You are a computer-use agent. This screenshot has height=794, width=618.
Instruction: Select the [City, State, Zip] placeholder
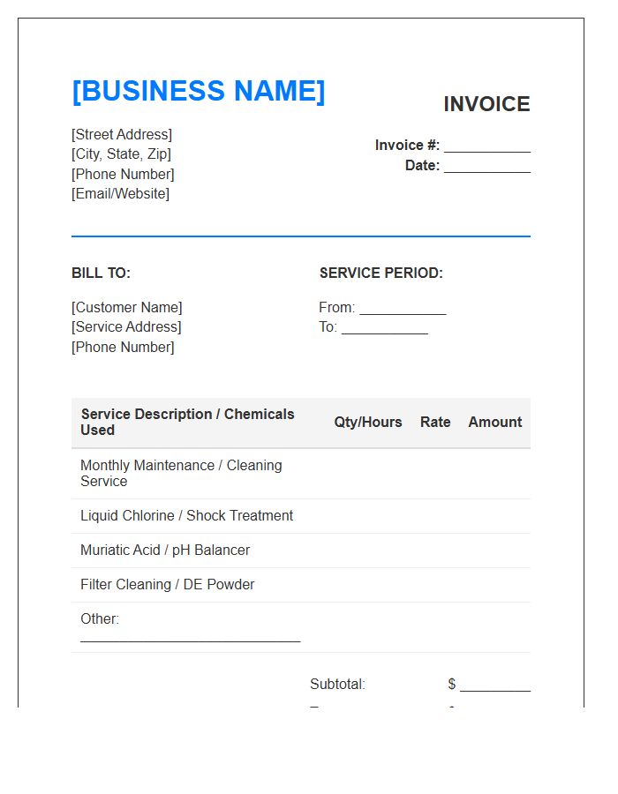click(121, 154)
